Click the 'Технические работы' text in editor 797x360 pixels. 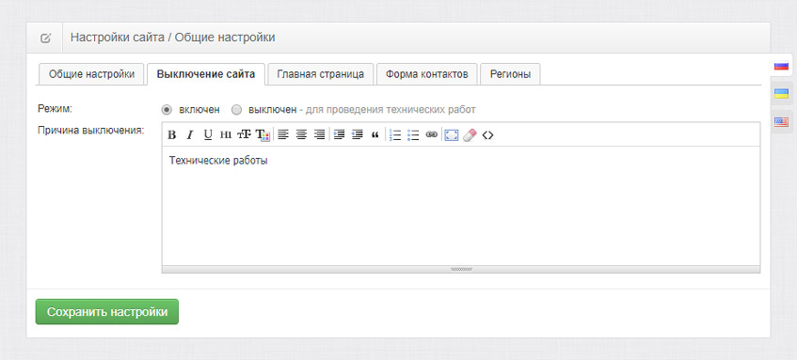click(218, 161)
